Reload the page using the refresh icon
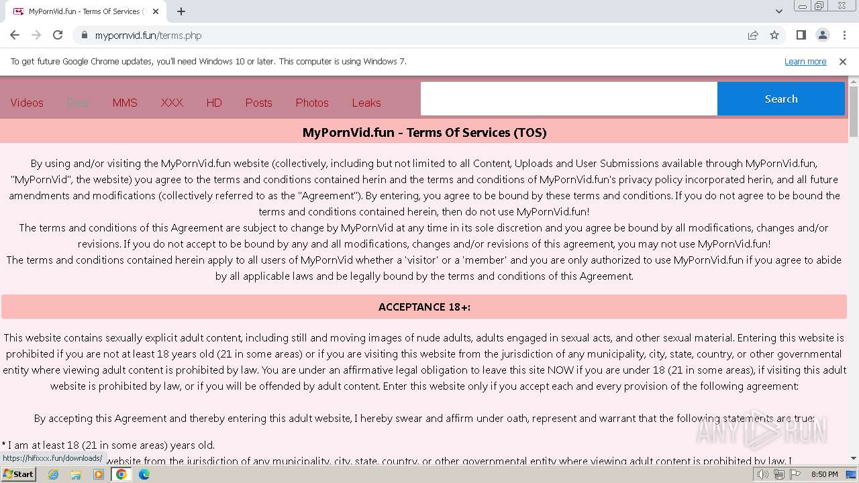 tap(58, 35)
